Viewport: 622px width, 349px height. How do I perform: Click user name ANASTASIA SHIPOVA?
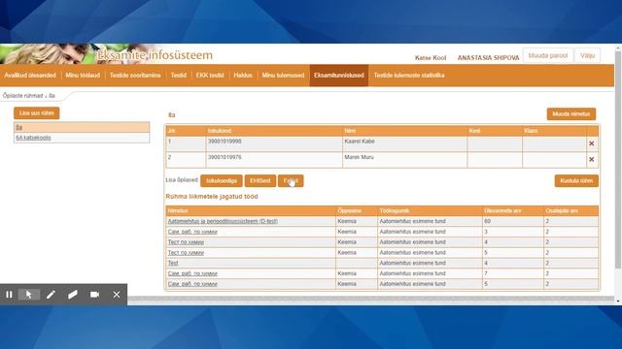pos(488,58)
